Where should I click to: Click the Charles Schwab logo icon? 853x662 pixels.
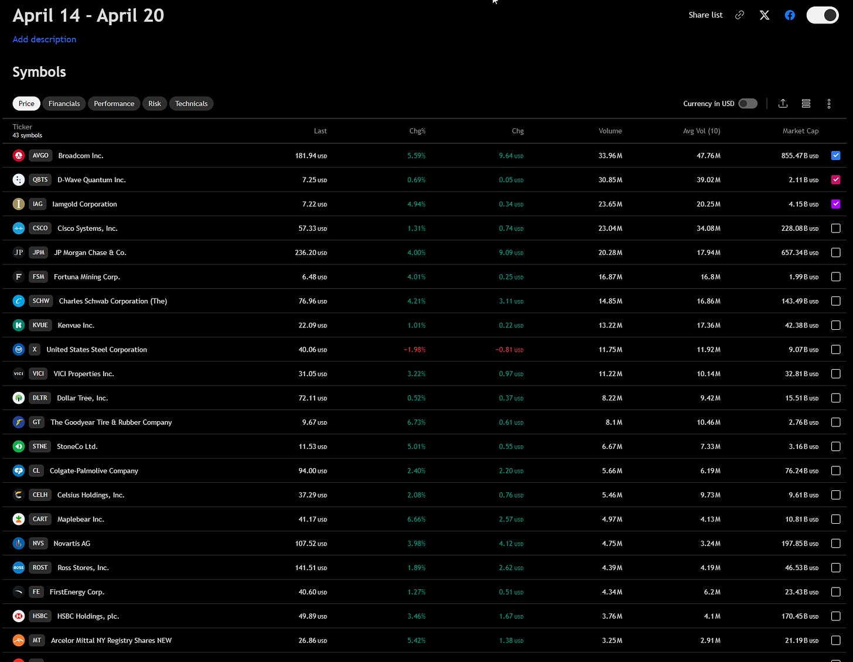(19, 301)
